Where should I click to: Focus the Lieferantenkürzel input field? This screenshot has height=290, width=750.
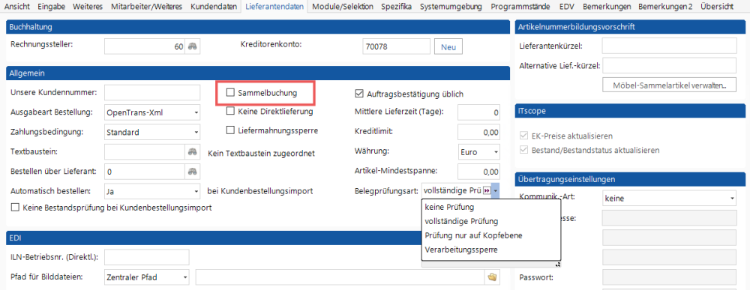click(x=669, y=46)
